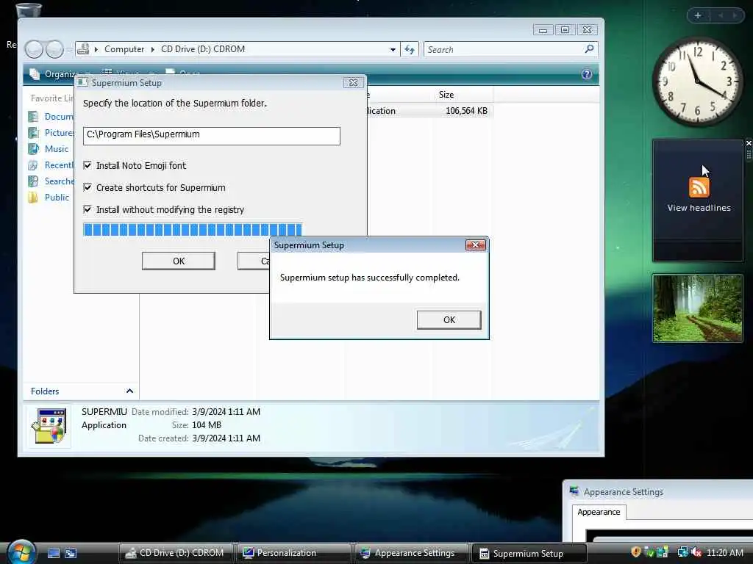Screen dimensions: 753x564
Task: Click Show Desktop quick launch icon
Action: pos(53,553)
